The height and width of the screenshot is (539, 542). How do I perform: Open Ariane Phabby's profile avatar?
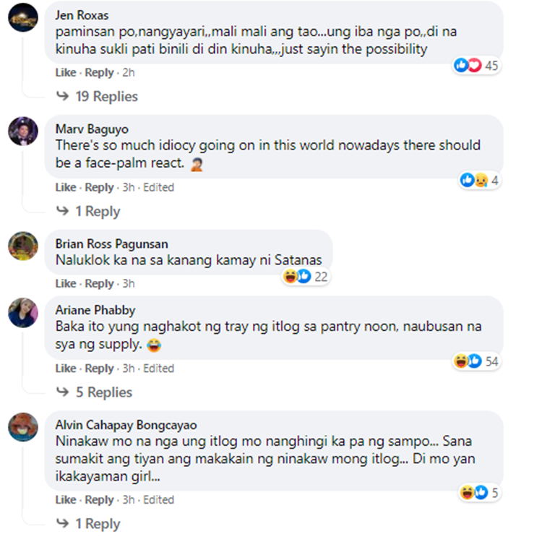coord(23,313)
